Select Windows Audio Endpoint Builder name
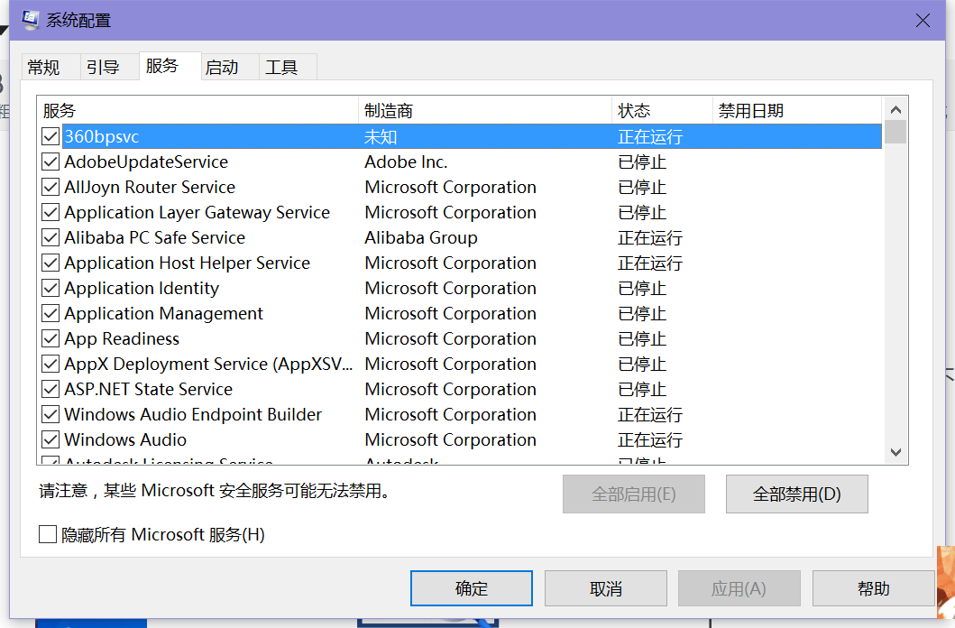Screen dimensions: 955x628 click(193, 415)
